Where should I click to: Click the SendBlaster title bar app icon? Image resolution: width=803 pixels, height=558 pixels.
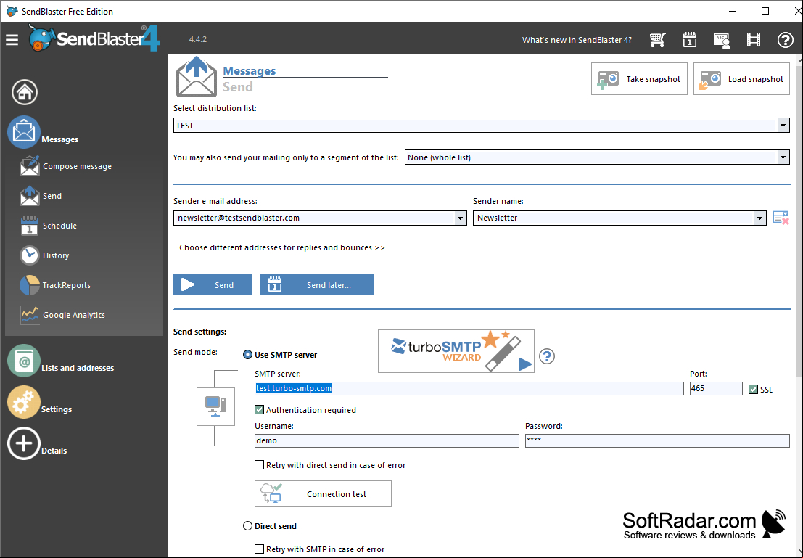(x=12, y=11)
